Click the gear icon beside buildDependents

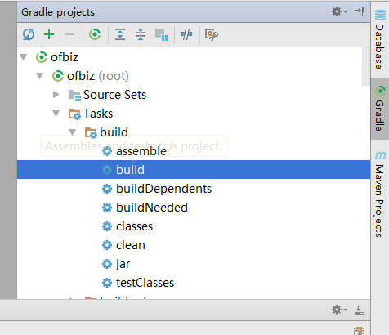[107, 189]
